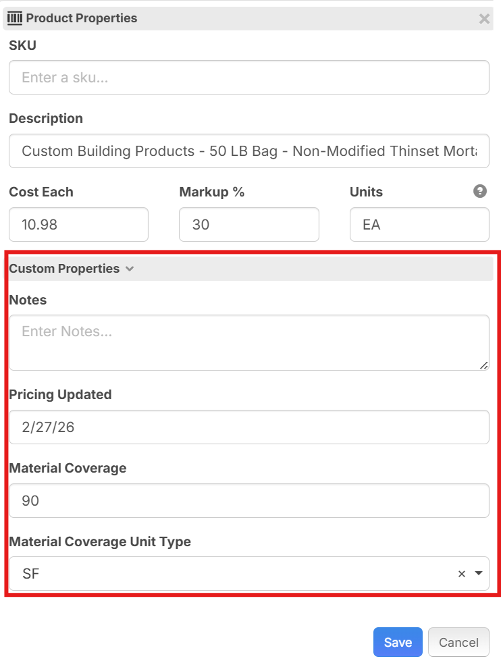Click the Units field showing EA

(x=419, y=225)
